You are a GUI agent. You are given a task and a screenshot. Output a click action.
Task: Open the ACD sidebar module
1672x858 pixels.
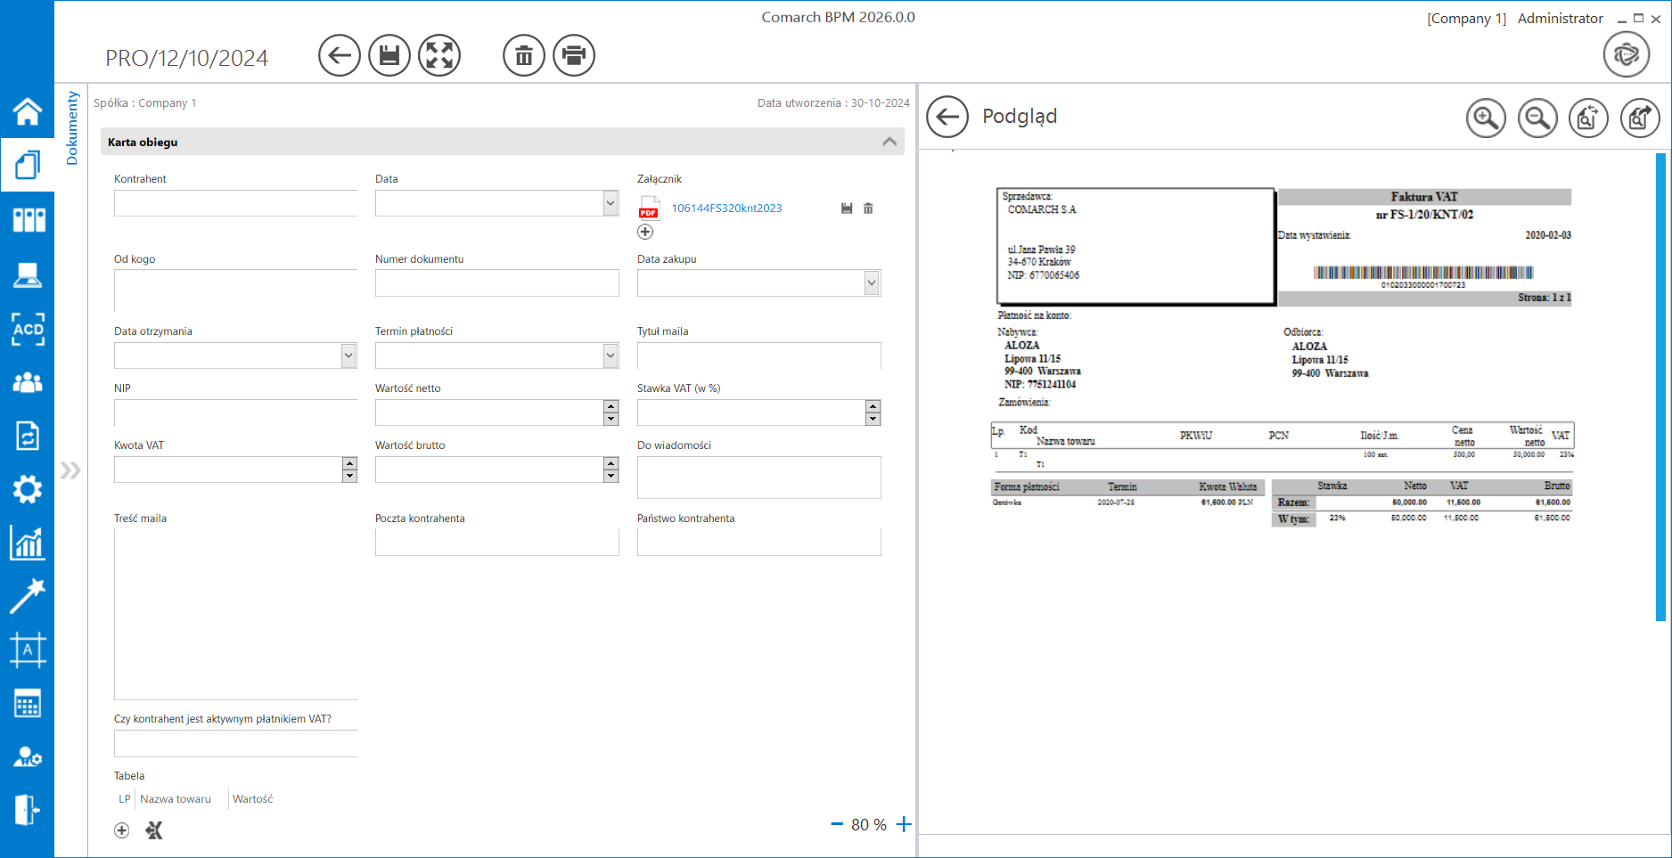[27, 329]
